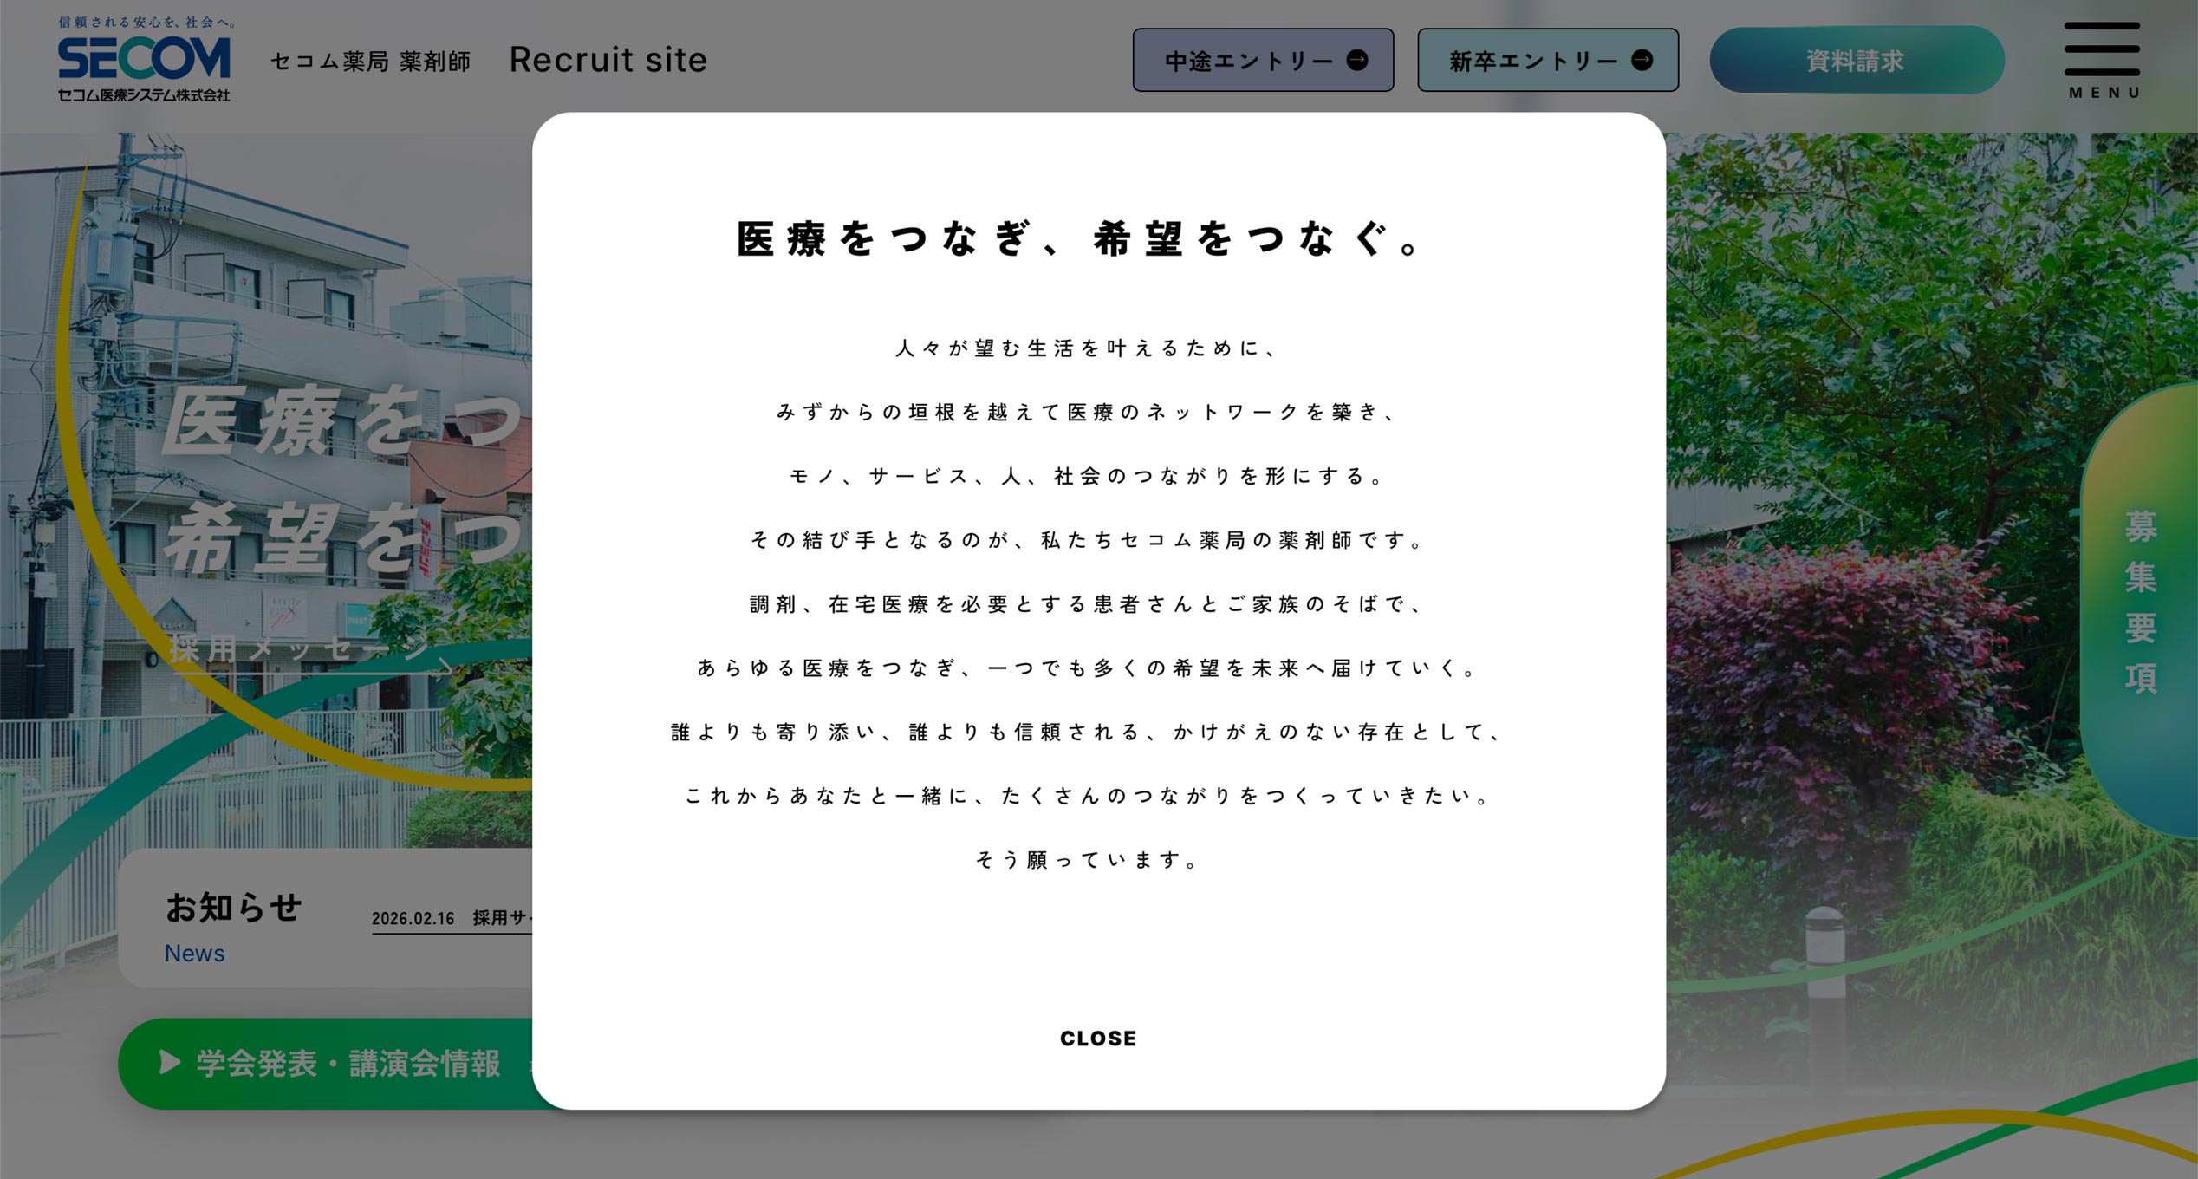
Task: Click the MENU label text
Action: 2104,92
